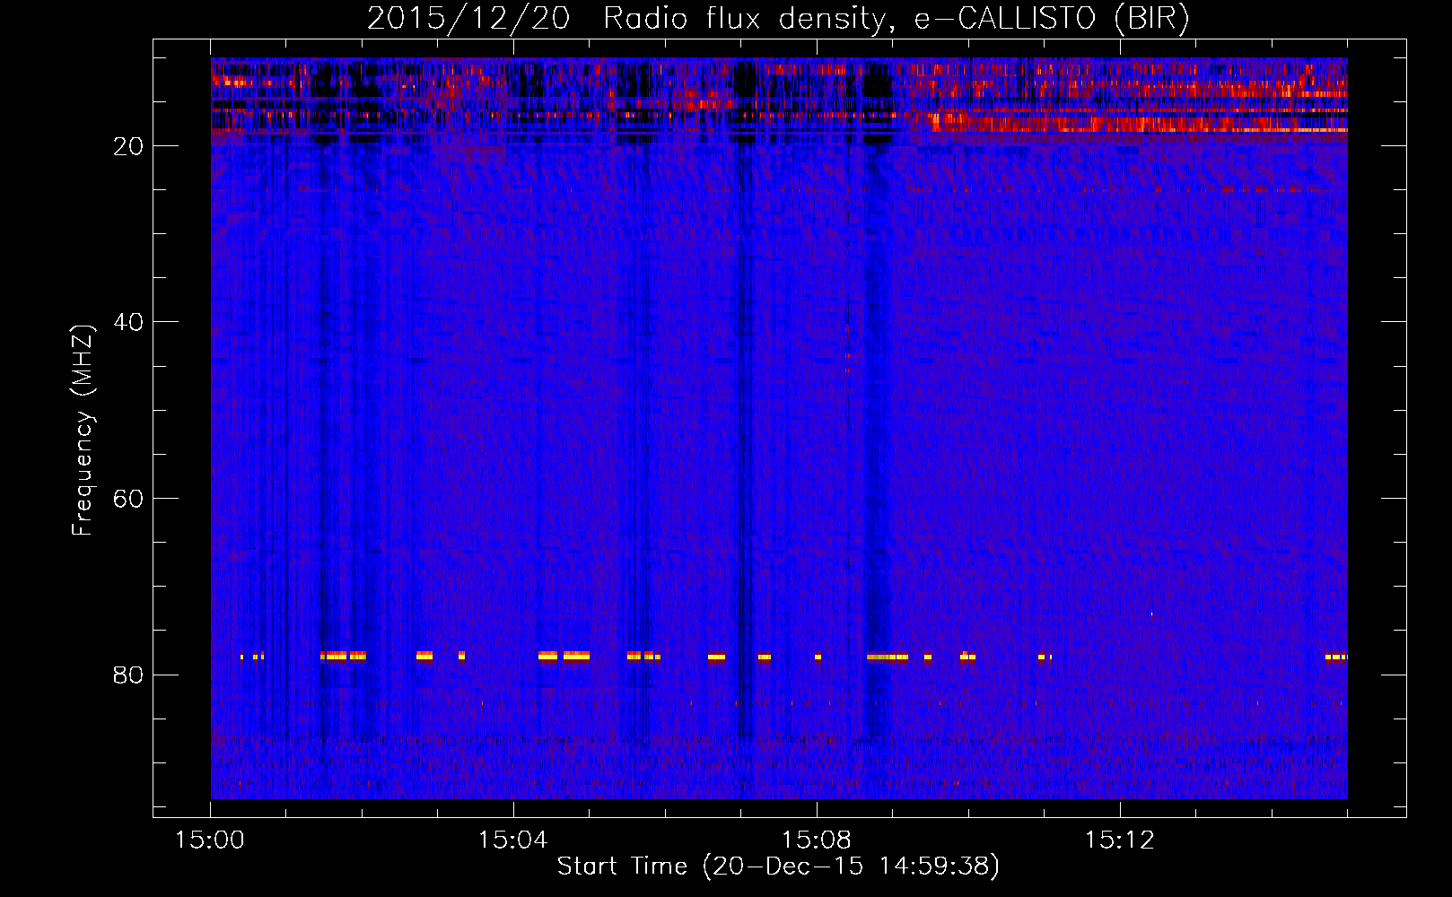Click the '60' frequency tick label
Viewport: 1452px width, 897px height.
[128, 499]
